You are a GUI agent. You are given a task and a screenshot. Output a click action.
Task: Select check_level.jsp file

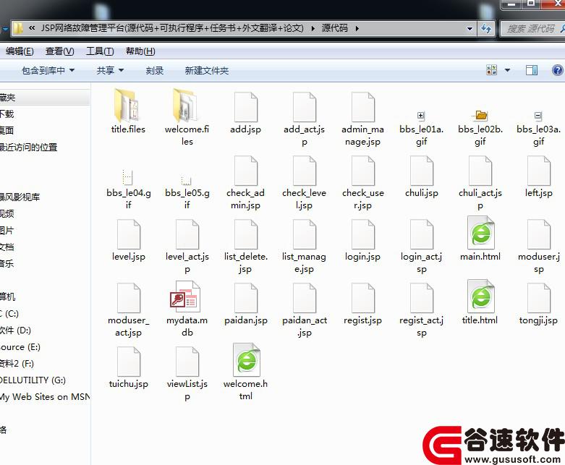305,183
